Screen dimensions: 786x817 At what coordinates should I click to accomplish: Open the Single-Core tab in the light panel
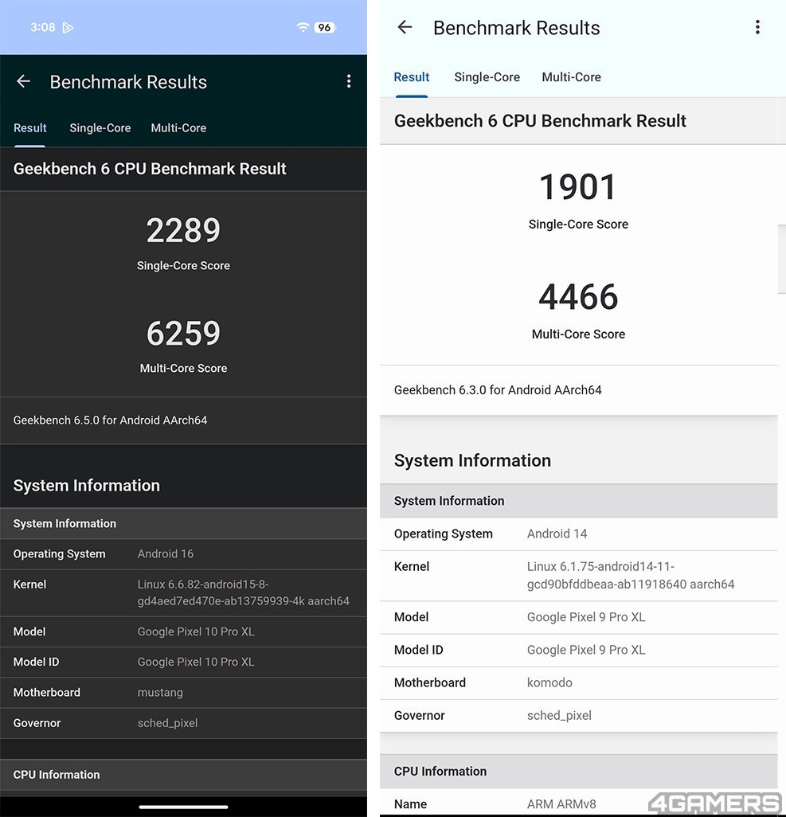point(487,77)
